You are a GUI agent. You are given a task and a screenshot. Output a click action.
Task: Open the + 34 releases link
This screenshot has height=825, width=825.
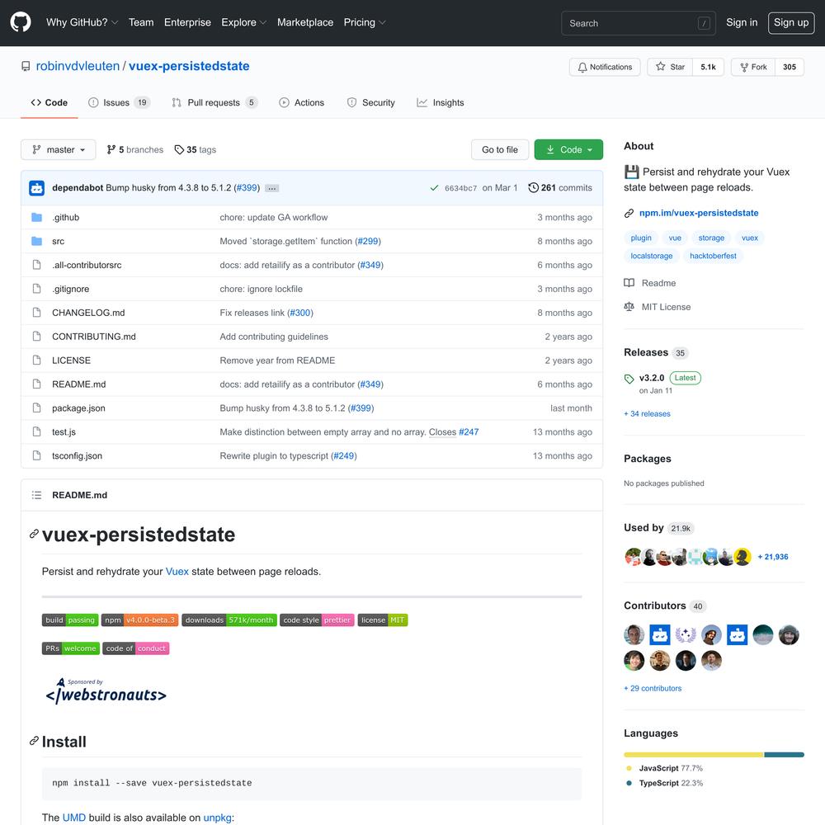coord(647,413)
